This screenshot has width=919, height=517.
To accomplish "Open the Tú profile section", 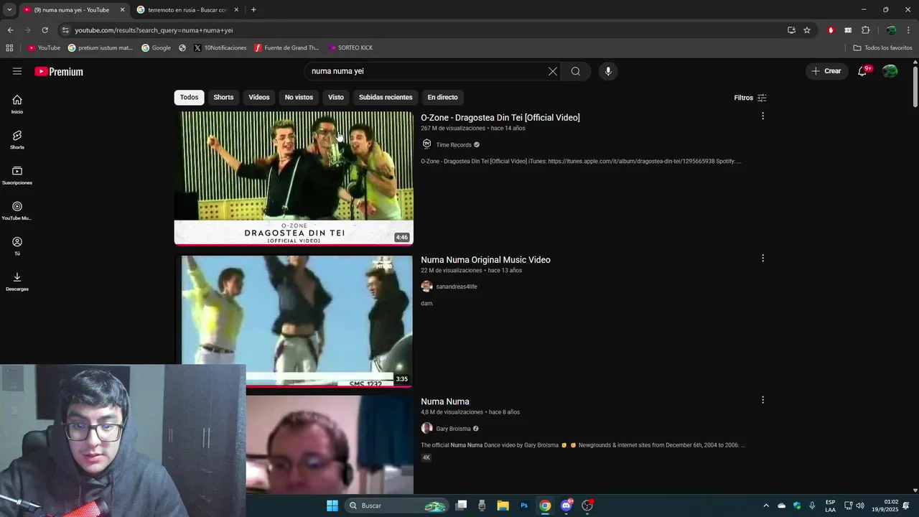I will pos(17,246).
